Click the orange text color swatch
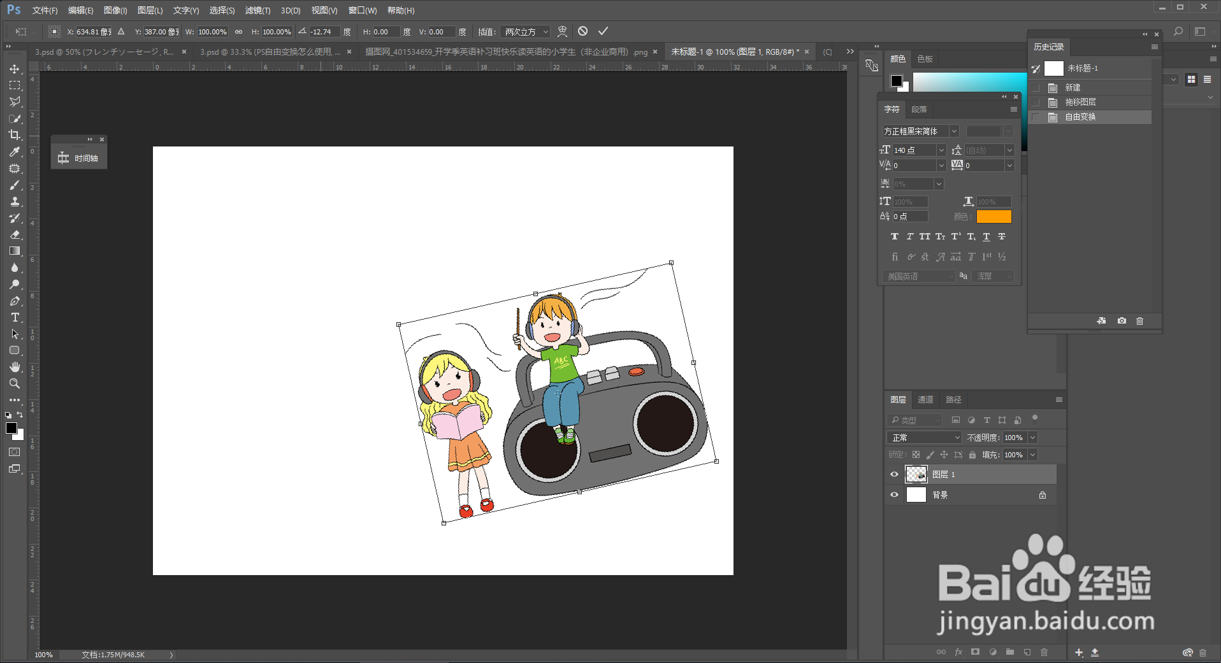The image size is (1221, 663). [993, 217]
